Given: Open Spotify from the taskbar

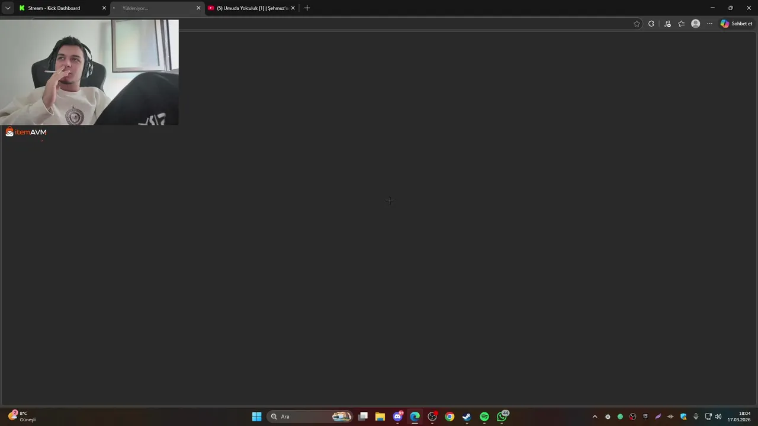Looking at the screenshot, I should pyautogui.click(x=484, y=417).
